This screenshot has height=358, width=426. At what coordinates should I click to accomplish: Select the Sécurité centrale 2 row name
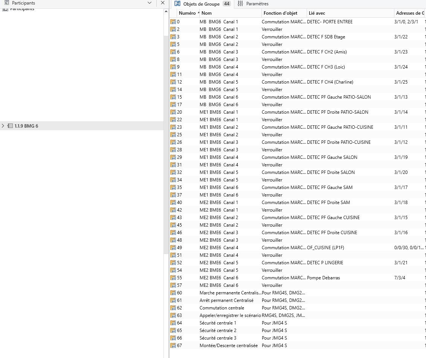tap(218, 331)
